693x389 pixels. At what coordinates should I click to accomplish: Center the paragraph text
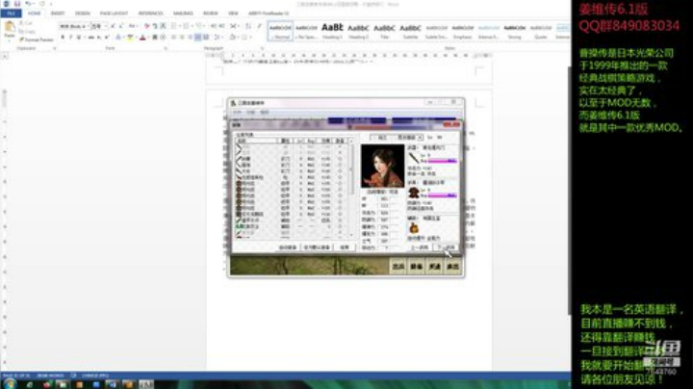pyautogui.click(x=182, y=38)
